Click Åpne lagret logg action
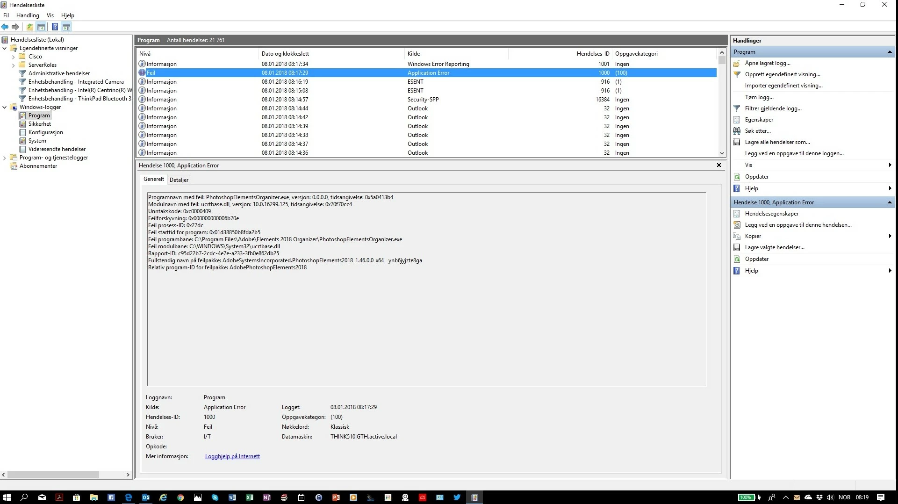The width and height of the screenshot is (898, 504). pyautogui.click(x=768, y=63)
